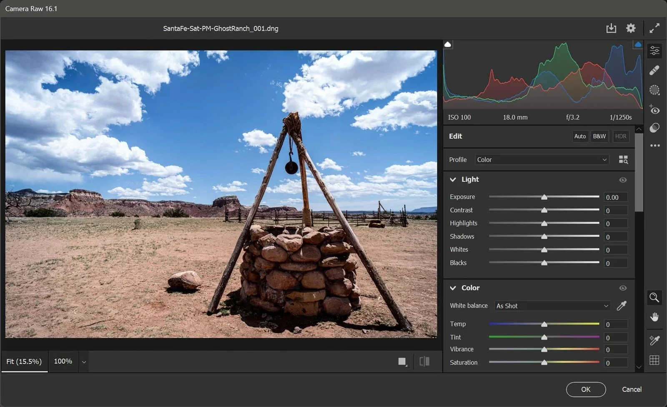667x407 pixels.
Task: Browse profiles grid icon
Action: pyautogui.click(x=623, y=159)
